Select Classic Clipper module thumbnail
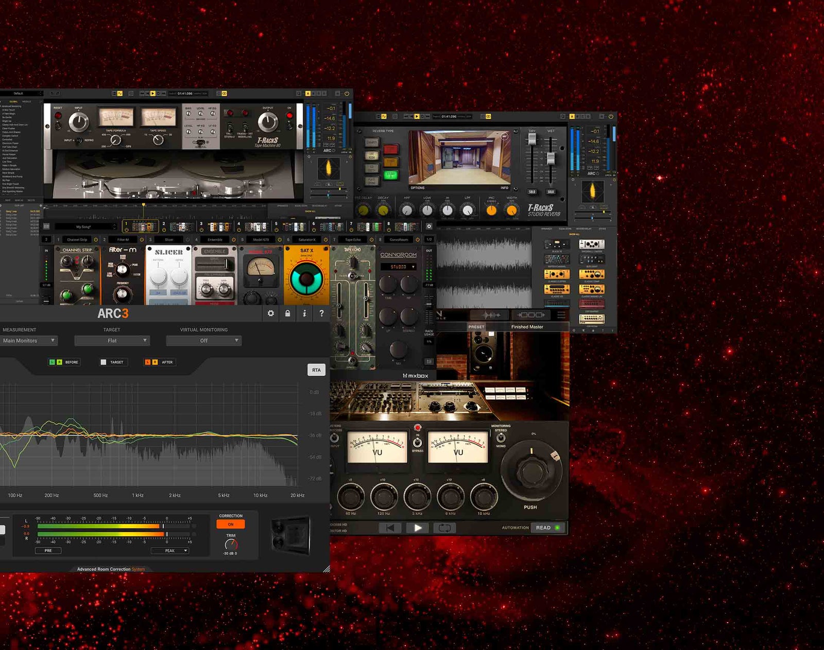 [557, 274]
